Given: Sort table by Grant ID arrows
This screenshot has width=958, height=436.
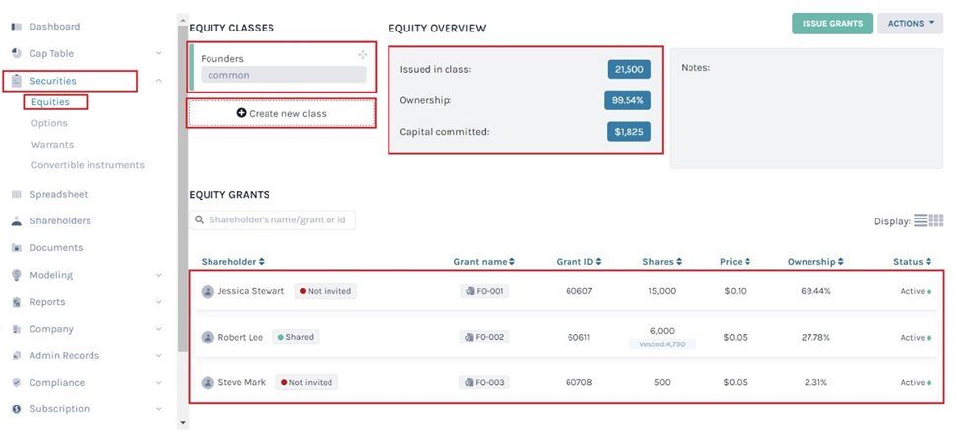Looking at the screenshot, I should click(599, 262).
